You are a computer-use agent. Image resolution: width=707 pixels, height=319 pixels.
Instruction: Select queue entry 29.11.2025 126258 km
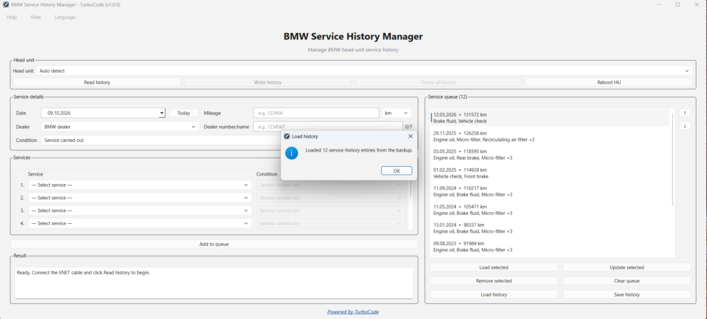point(550,136)
